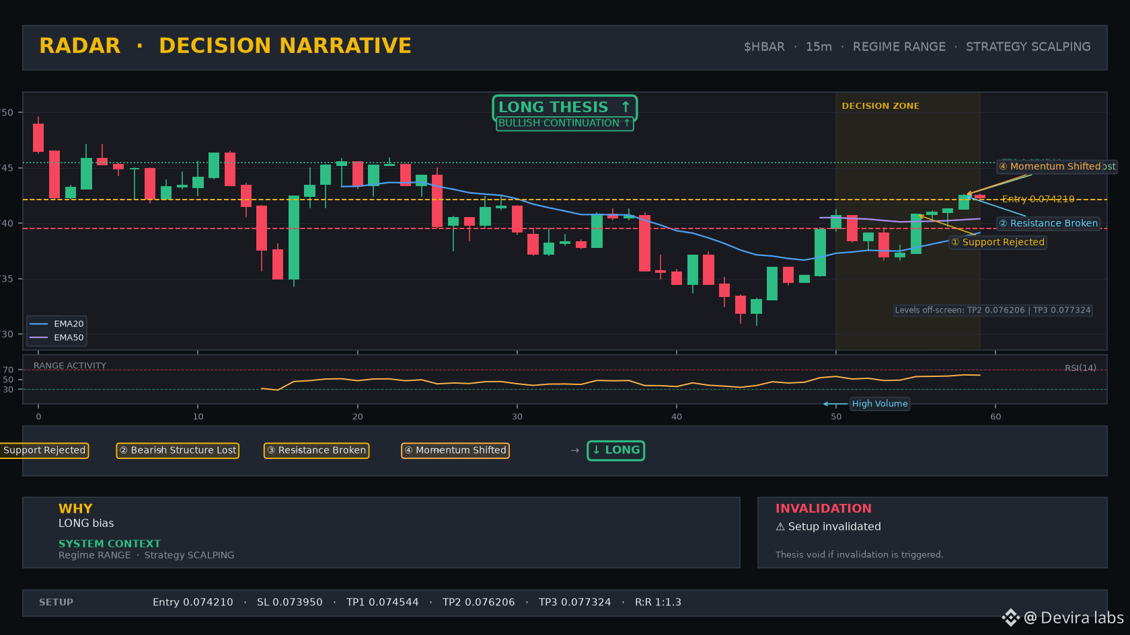Screen dimensions: 1130x635
Task: Select the EMA50 legend entry
Action: 57,338
